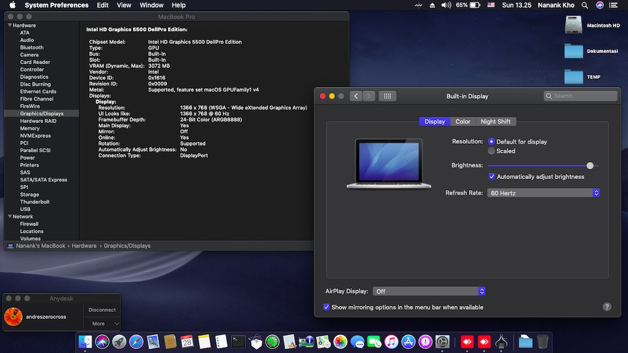Select Memory in the hardware list
Screen dimensions: 628x353
coord(29,128)
